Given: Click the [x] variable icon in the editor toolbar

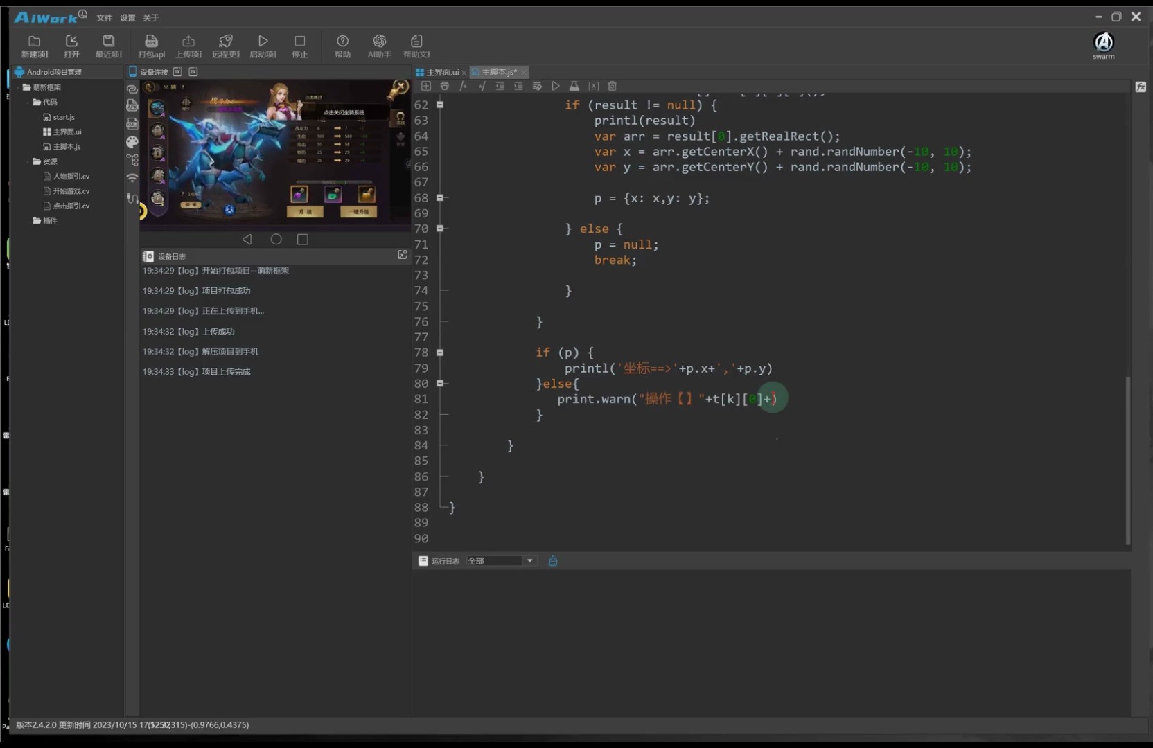Looking at the screenshot, I should tap(593, 86).
